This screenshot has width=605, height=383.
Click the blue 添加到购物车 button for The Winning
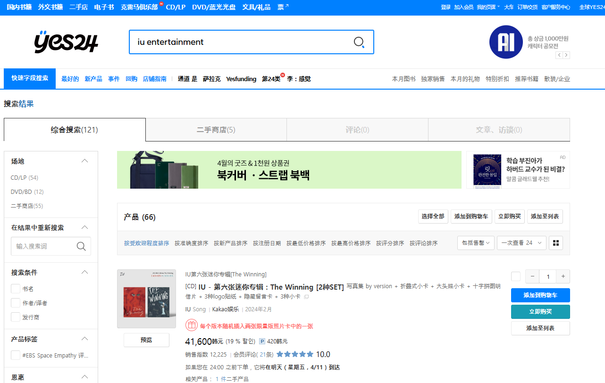540,295
